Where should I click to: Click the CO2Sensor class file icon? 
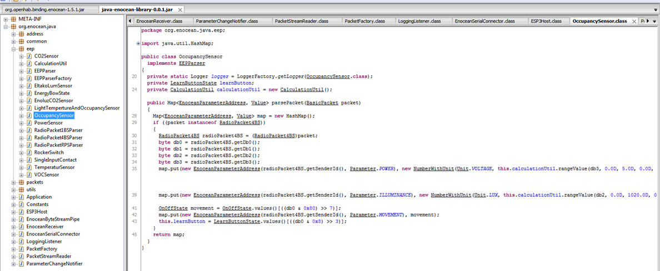[x=29, y=56]
